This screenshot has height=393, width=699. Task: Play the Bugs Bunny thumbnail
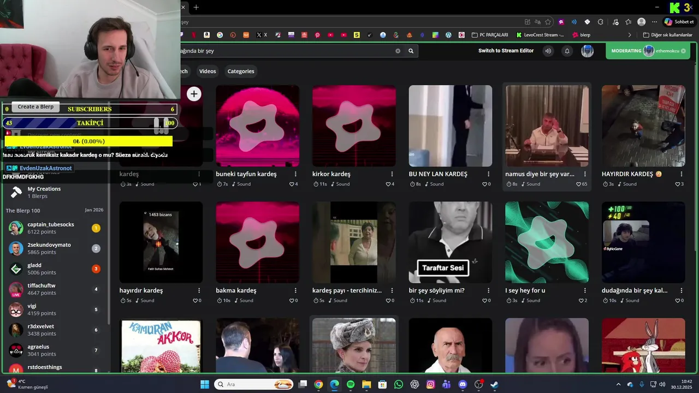click(643, 346)
